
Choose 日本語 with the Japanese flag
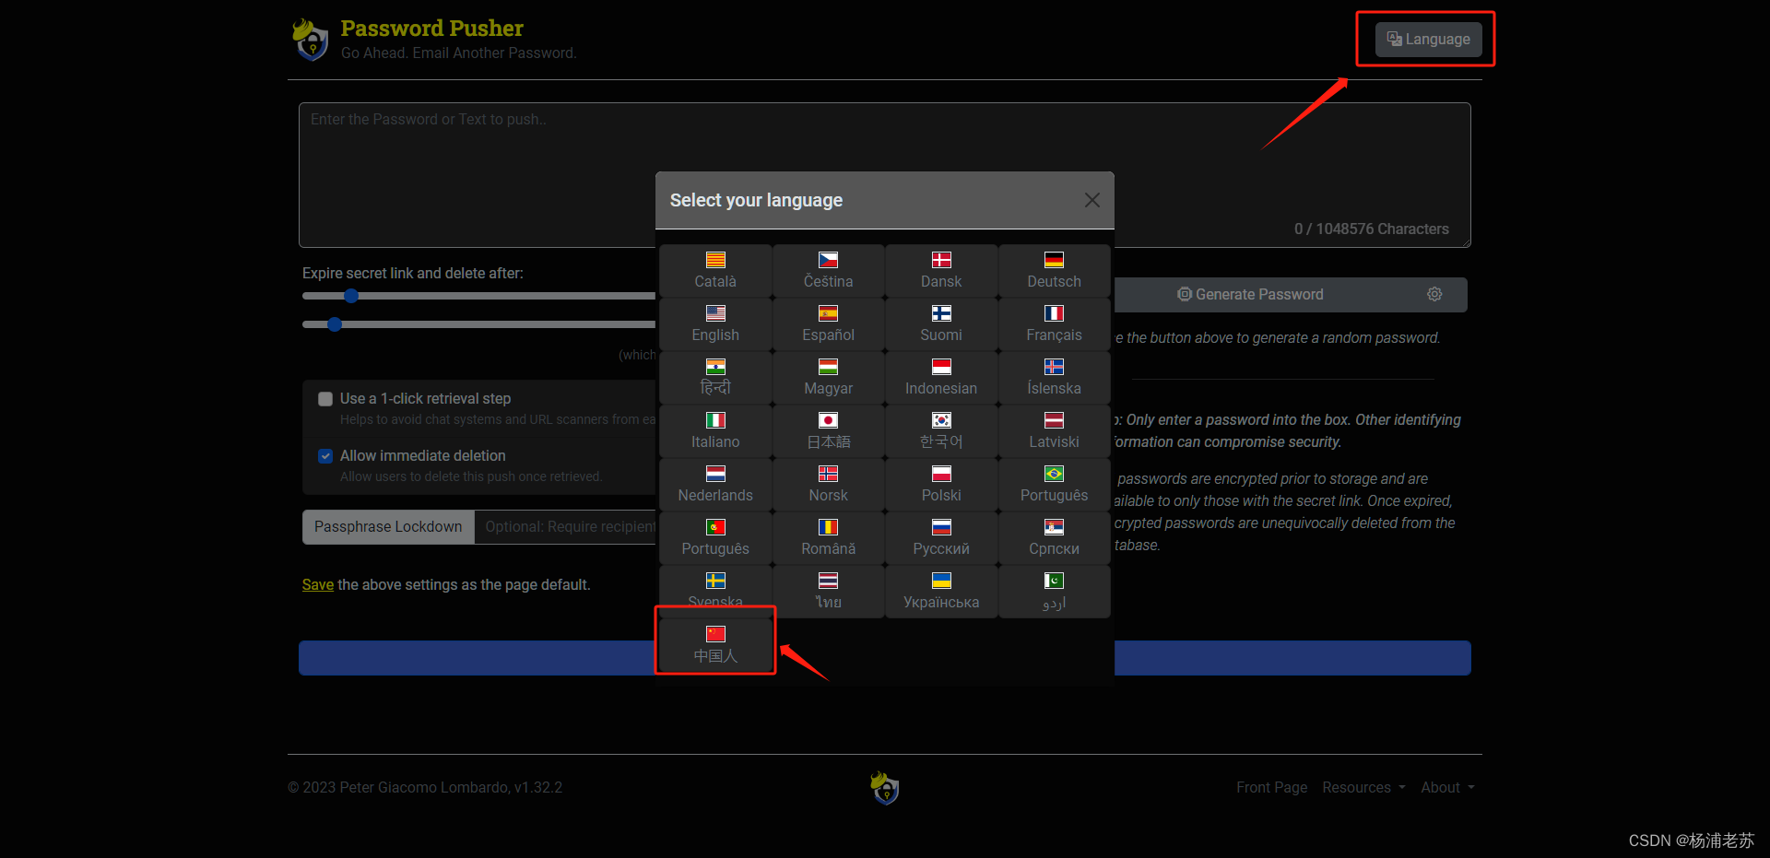(828, 431)
